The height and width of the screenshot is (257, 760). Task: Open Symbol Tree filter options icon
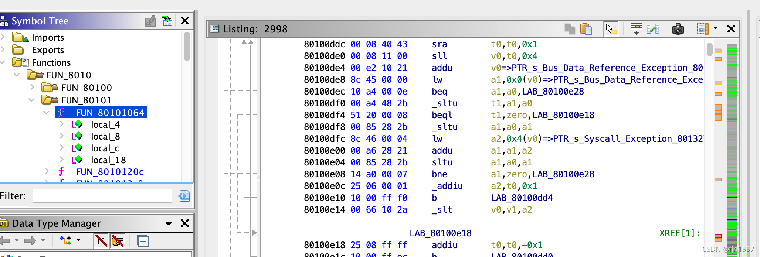[x=184, y=196]
